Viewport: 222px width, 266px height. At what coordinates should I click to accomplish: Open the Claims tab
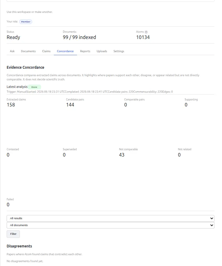coord(46,51)
